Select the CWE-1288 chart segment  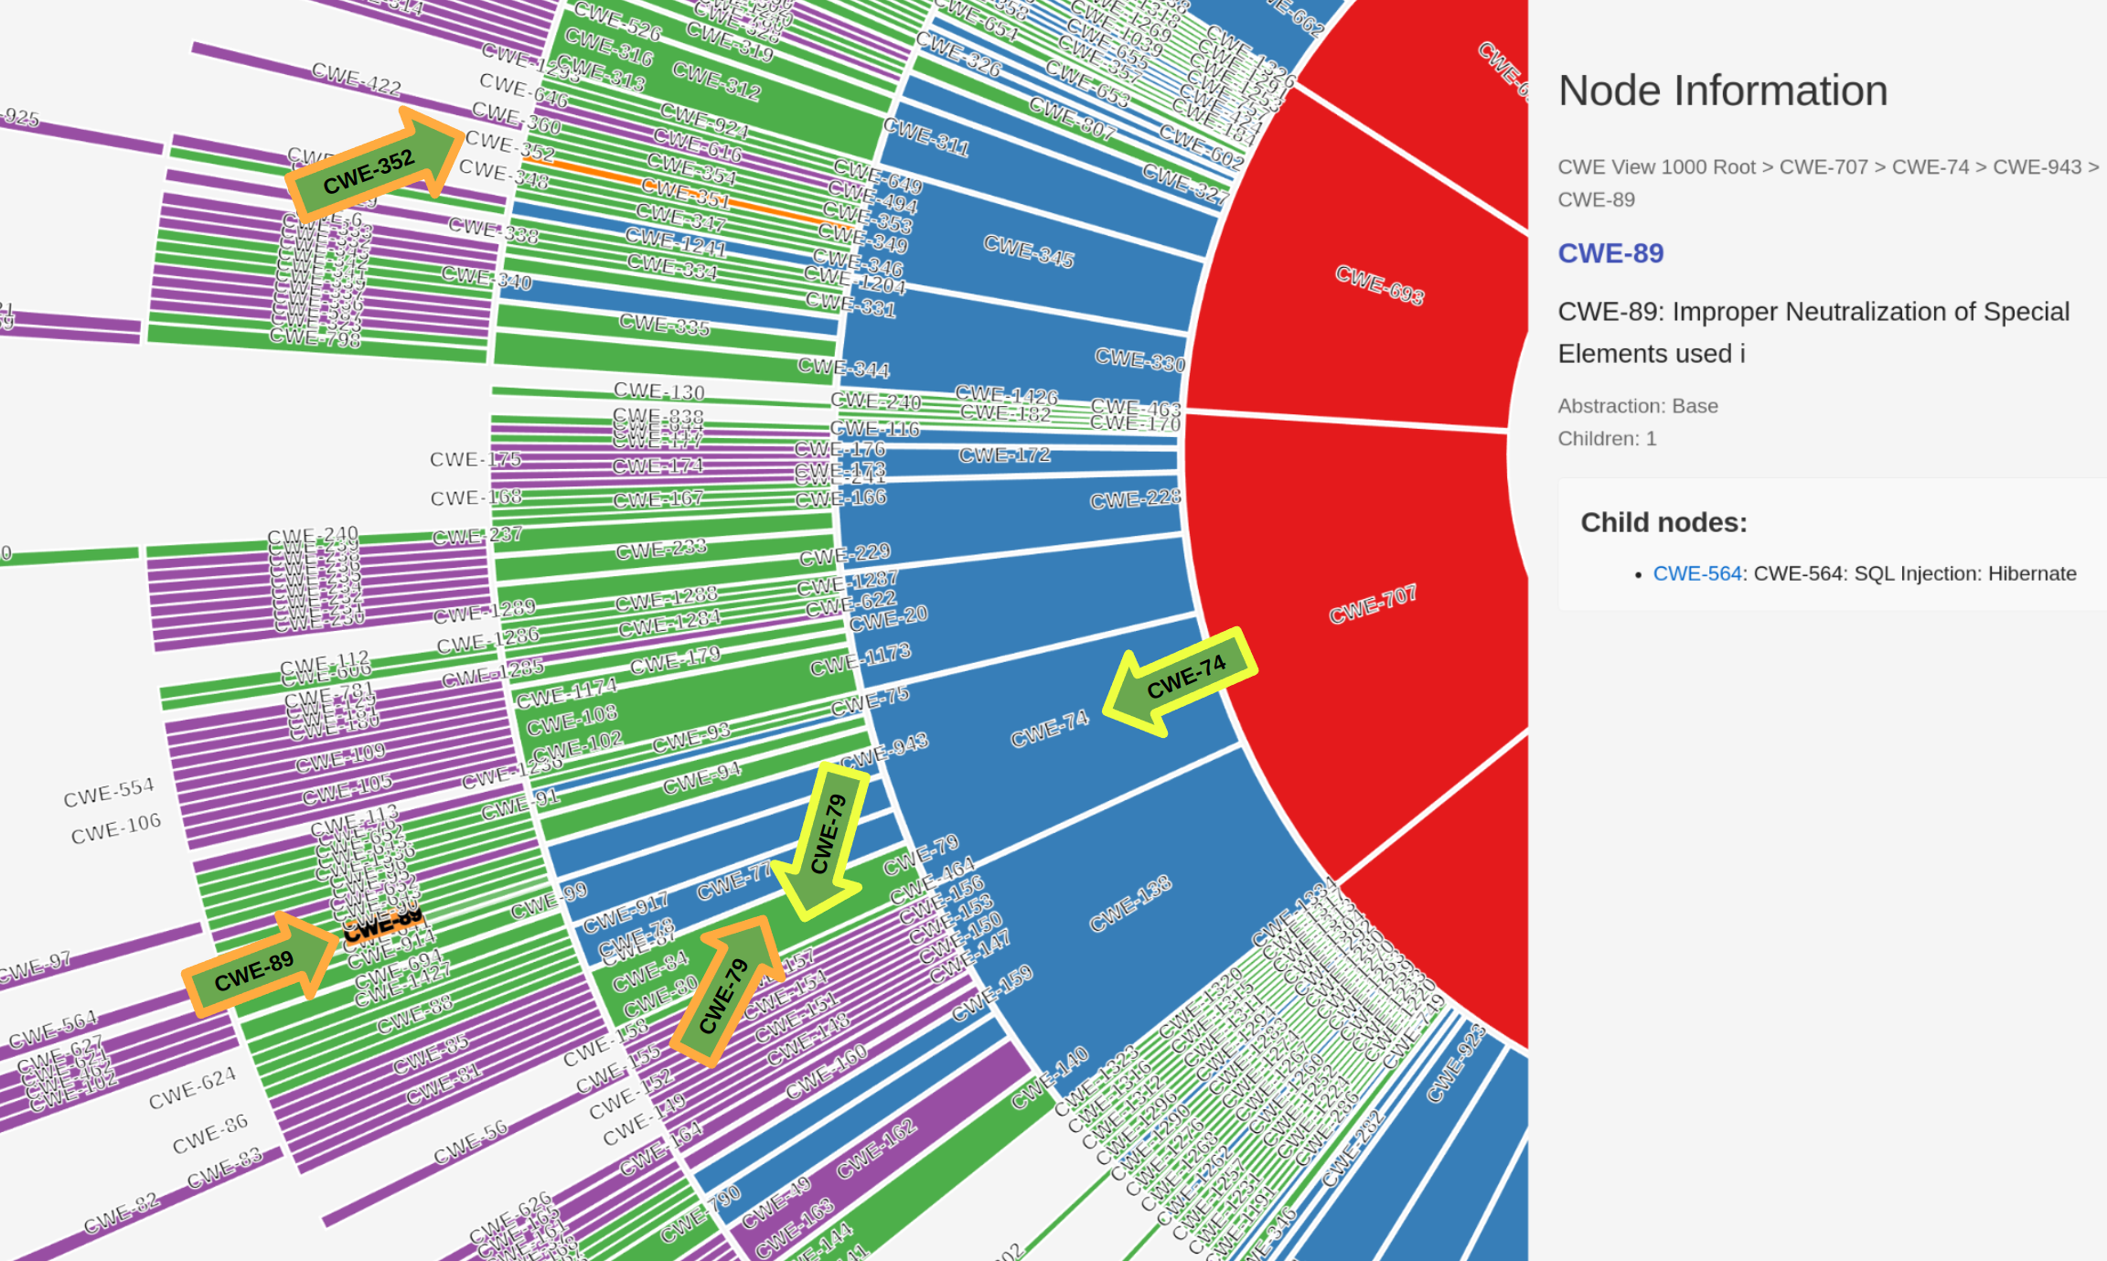pyautogui.click(x=667, y=599)
